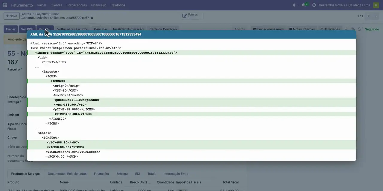This screenshot has height=191, width=383.
Task: Go to next record arrow
Action: pos(376,16)
